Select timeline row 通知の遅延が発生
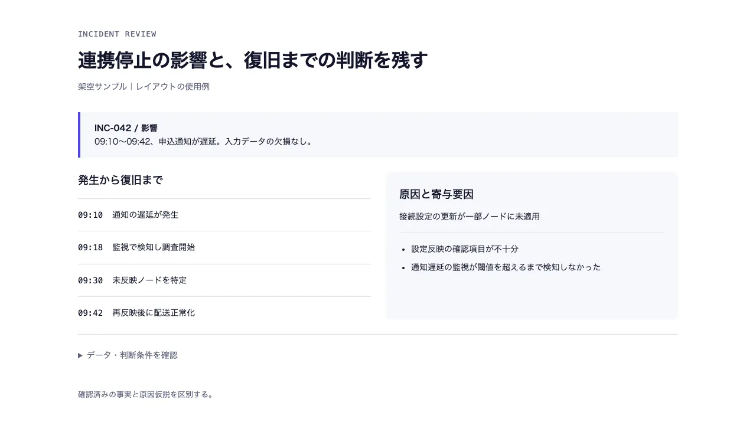 point(224,215)
